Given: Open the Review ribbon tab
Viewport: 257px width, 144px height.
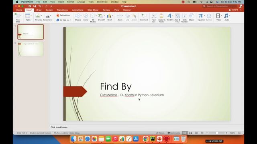Looking at the screenshot, I should [x=106, y=10].
